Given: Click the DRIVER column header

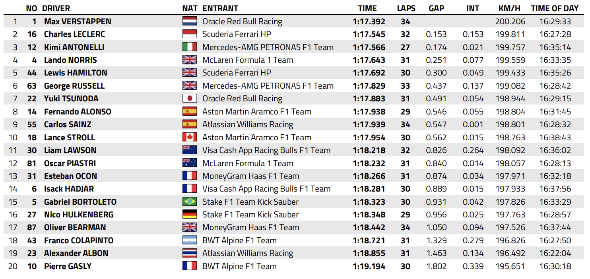Looking at the screenshot, I should tap(56, 8).
